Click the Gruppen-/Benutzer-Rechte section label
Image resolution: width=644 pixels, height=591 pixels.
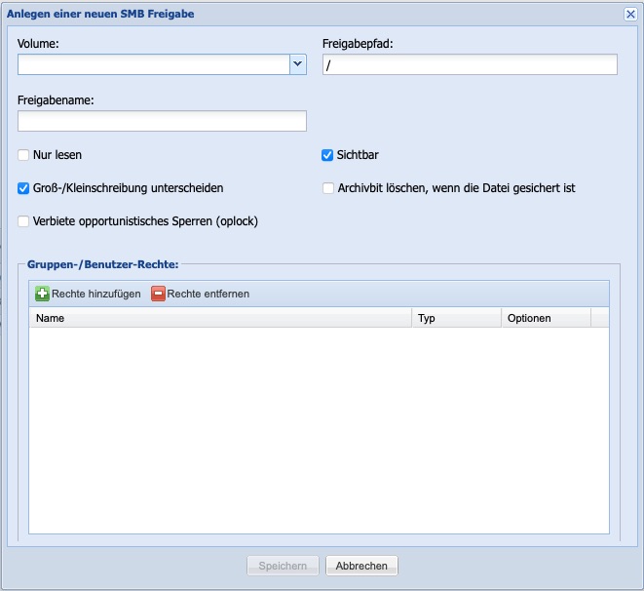[x=102, y=263]
